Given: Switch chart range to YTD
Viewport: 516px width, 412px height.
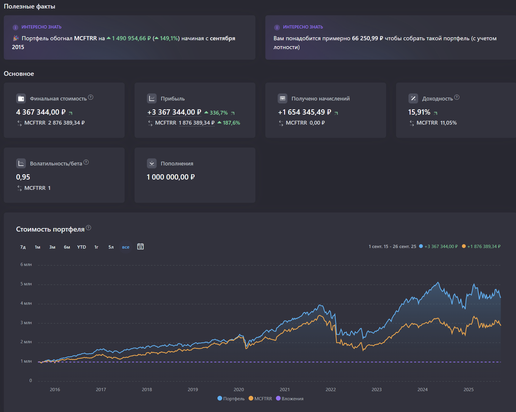Looking at the screenshot, I should tap(81, 247).
